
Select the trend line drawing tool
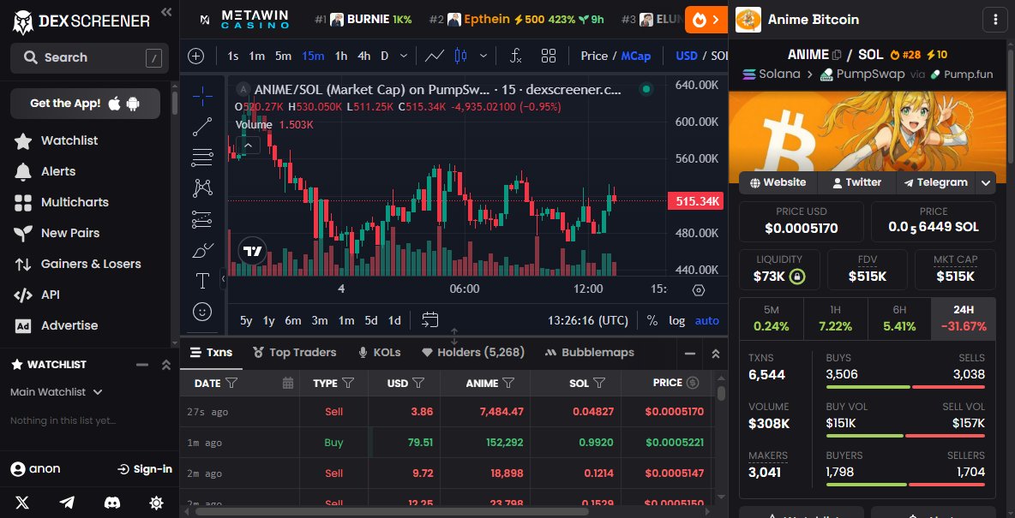click(x=202, y=127)
